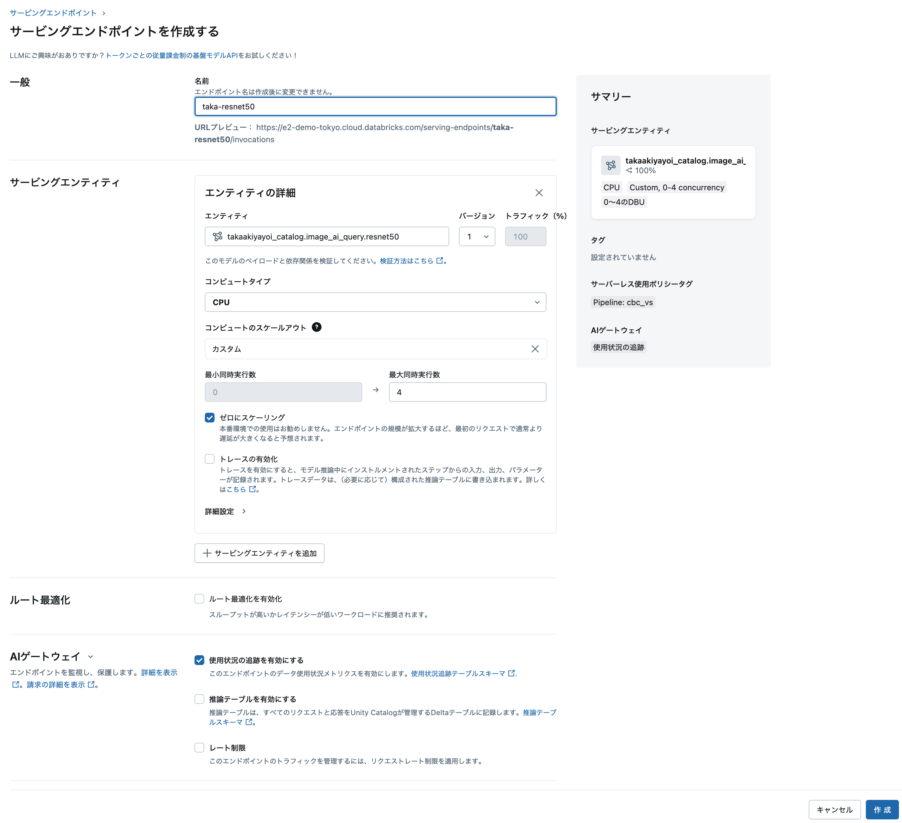
Task: Open the help tooltip beside コンピュートのスケールアウト
Action: [317, 328]
